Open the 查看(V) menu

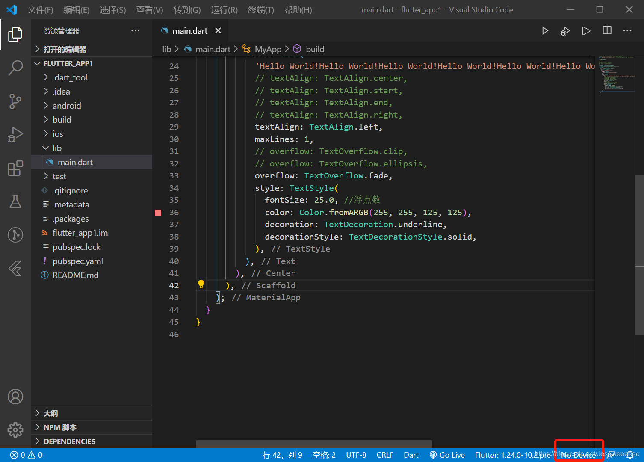150,10
